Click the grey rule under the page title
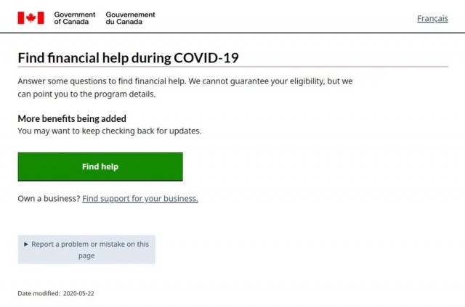 232,67
